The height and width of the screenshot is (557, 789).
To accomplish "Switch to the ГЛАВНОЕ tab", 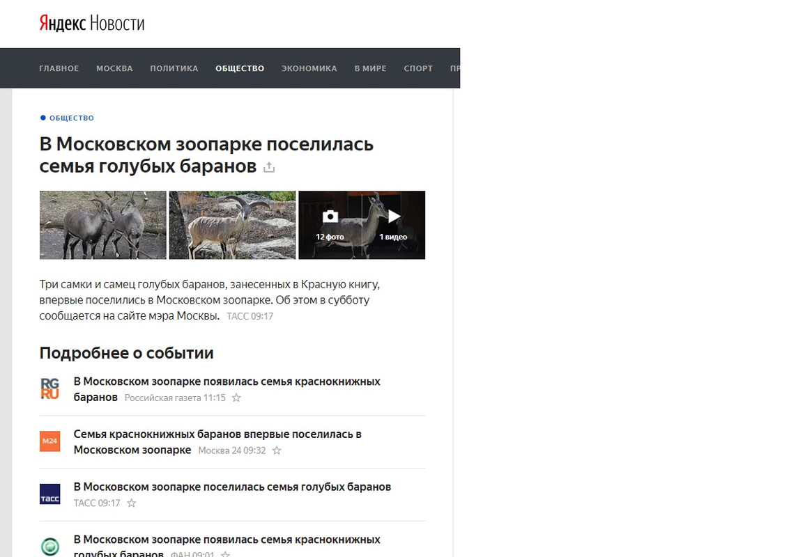I will point(59,68).
